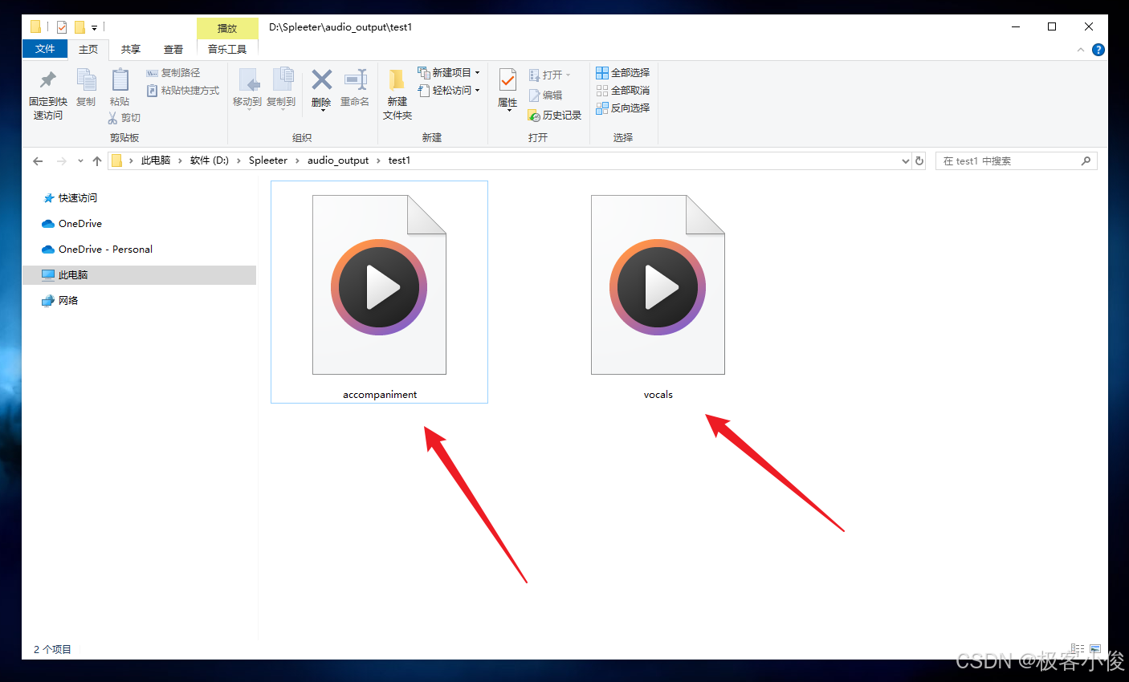Click Invert selection (反向选择)
The width and height of the screenshot is (1129, 682).
point(623,108)
